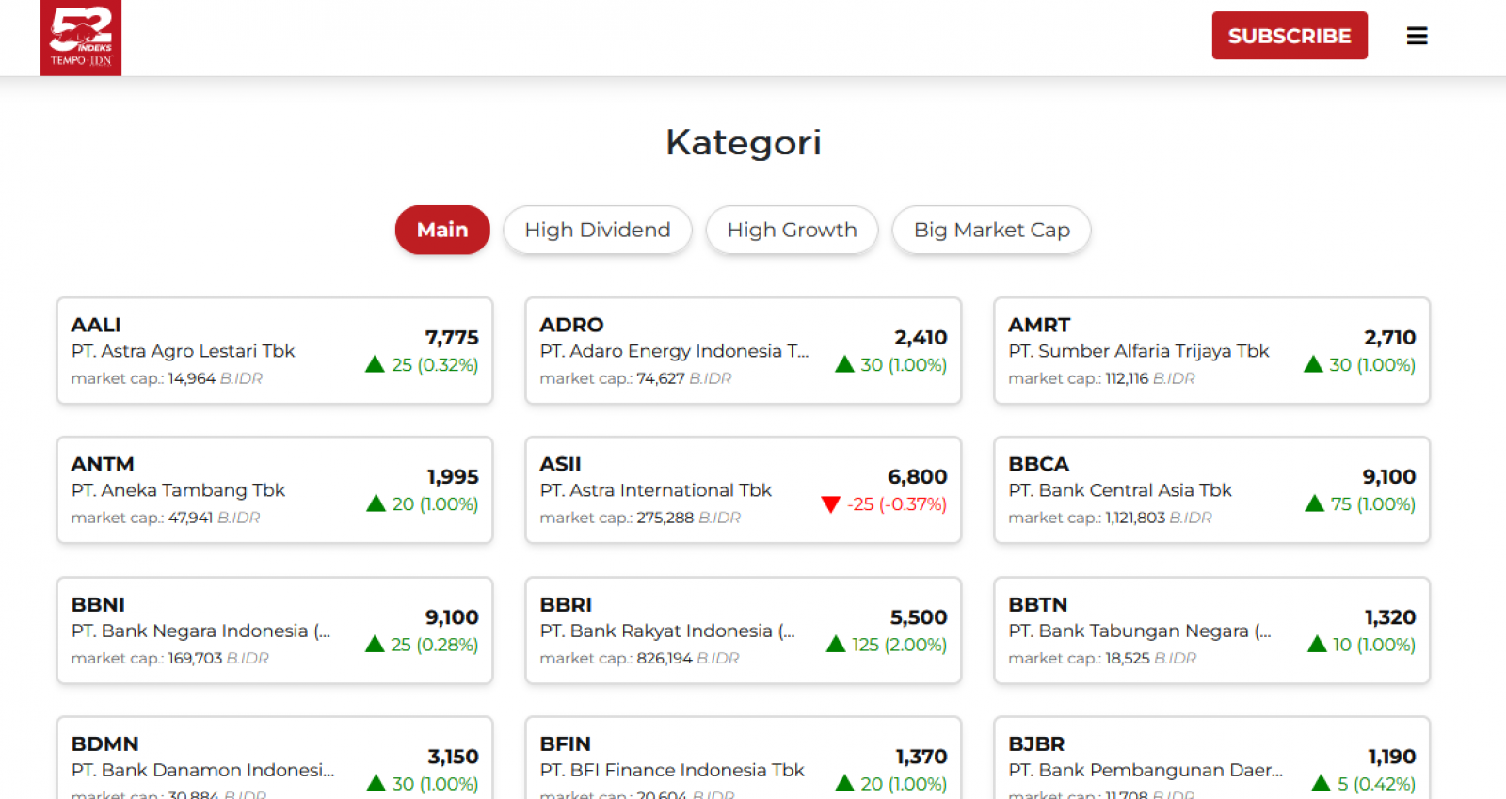This screenshot has height=799, width=1506.
Task: Click the PT. Bank Rakyat Indonesia name
Action: [x=667, y=631]
